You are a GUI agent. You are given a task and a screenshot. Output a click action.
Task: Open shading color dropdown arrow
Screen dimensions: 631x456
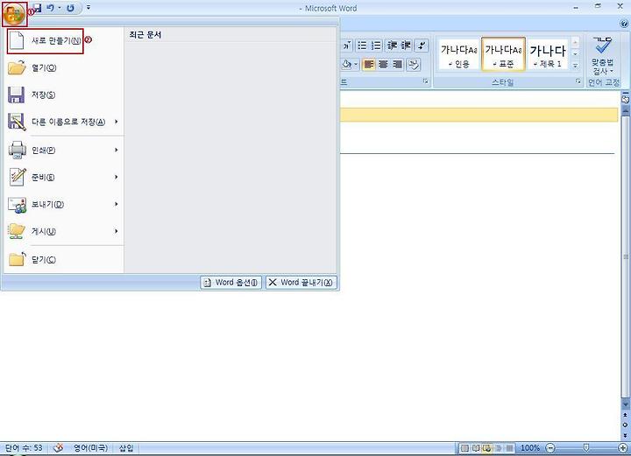356,64
